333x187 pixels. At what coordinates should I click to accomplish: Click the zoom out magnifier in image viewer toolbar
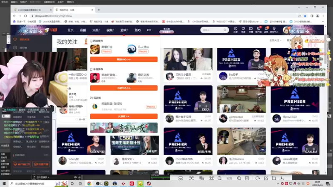[x=220, y=178]
